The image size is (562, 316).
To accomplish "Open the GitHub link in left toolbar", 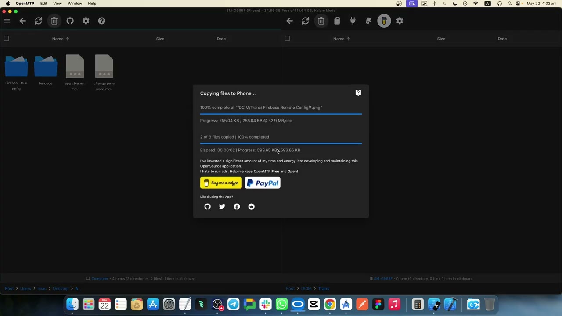I will coord(70,21).
